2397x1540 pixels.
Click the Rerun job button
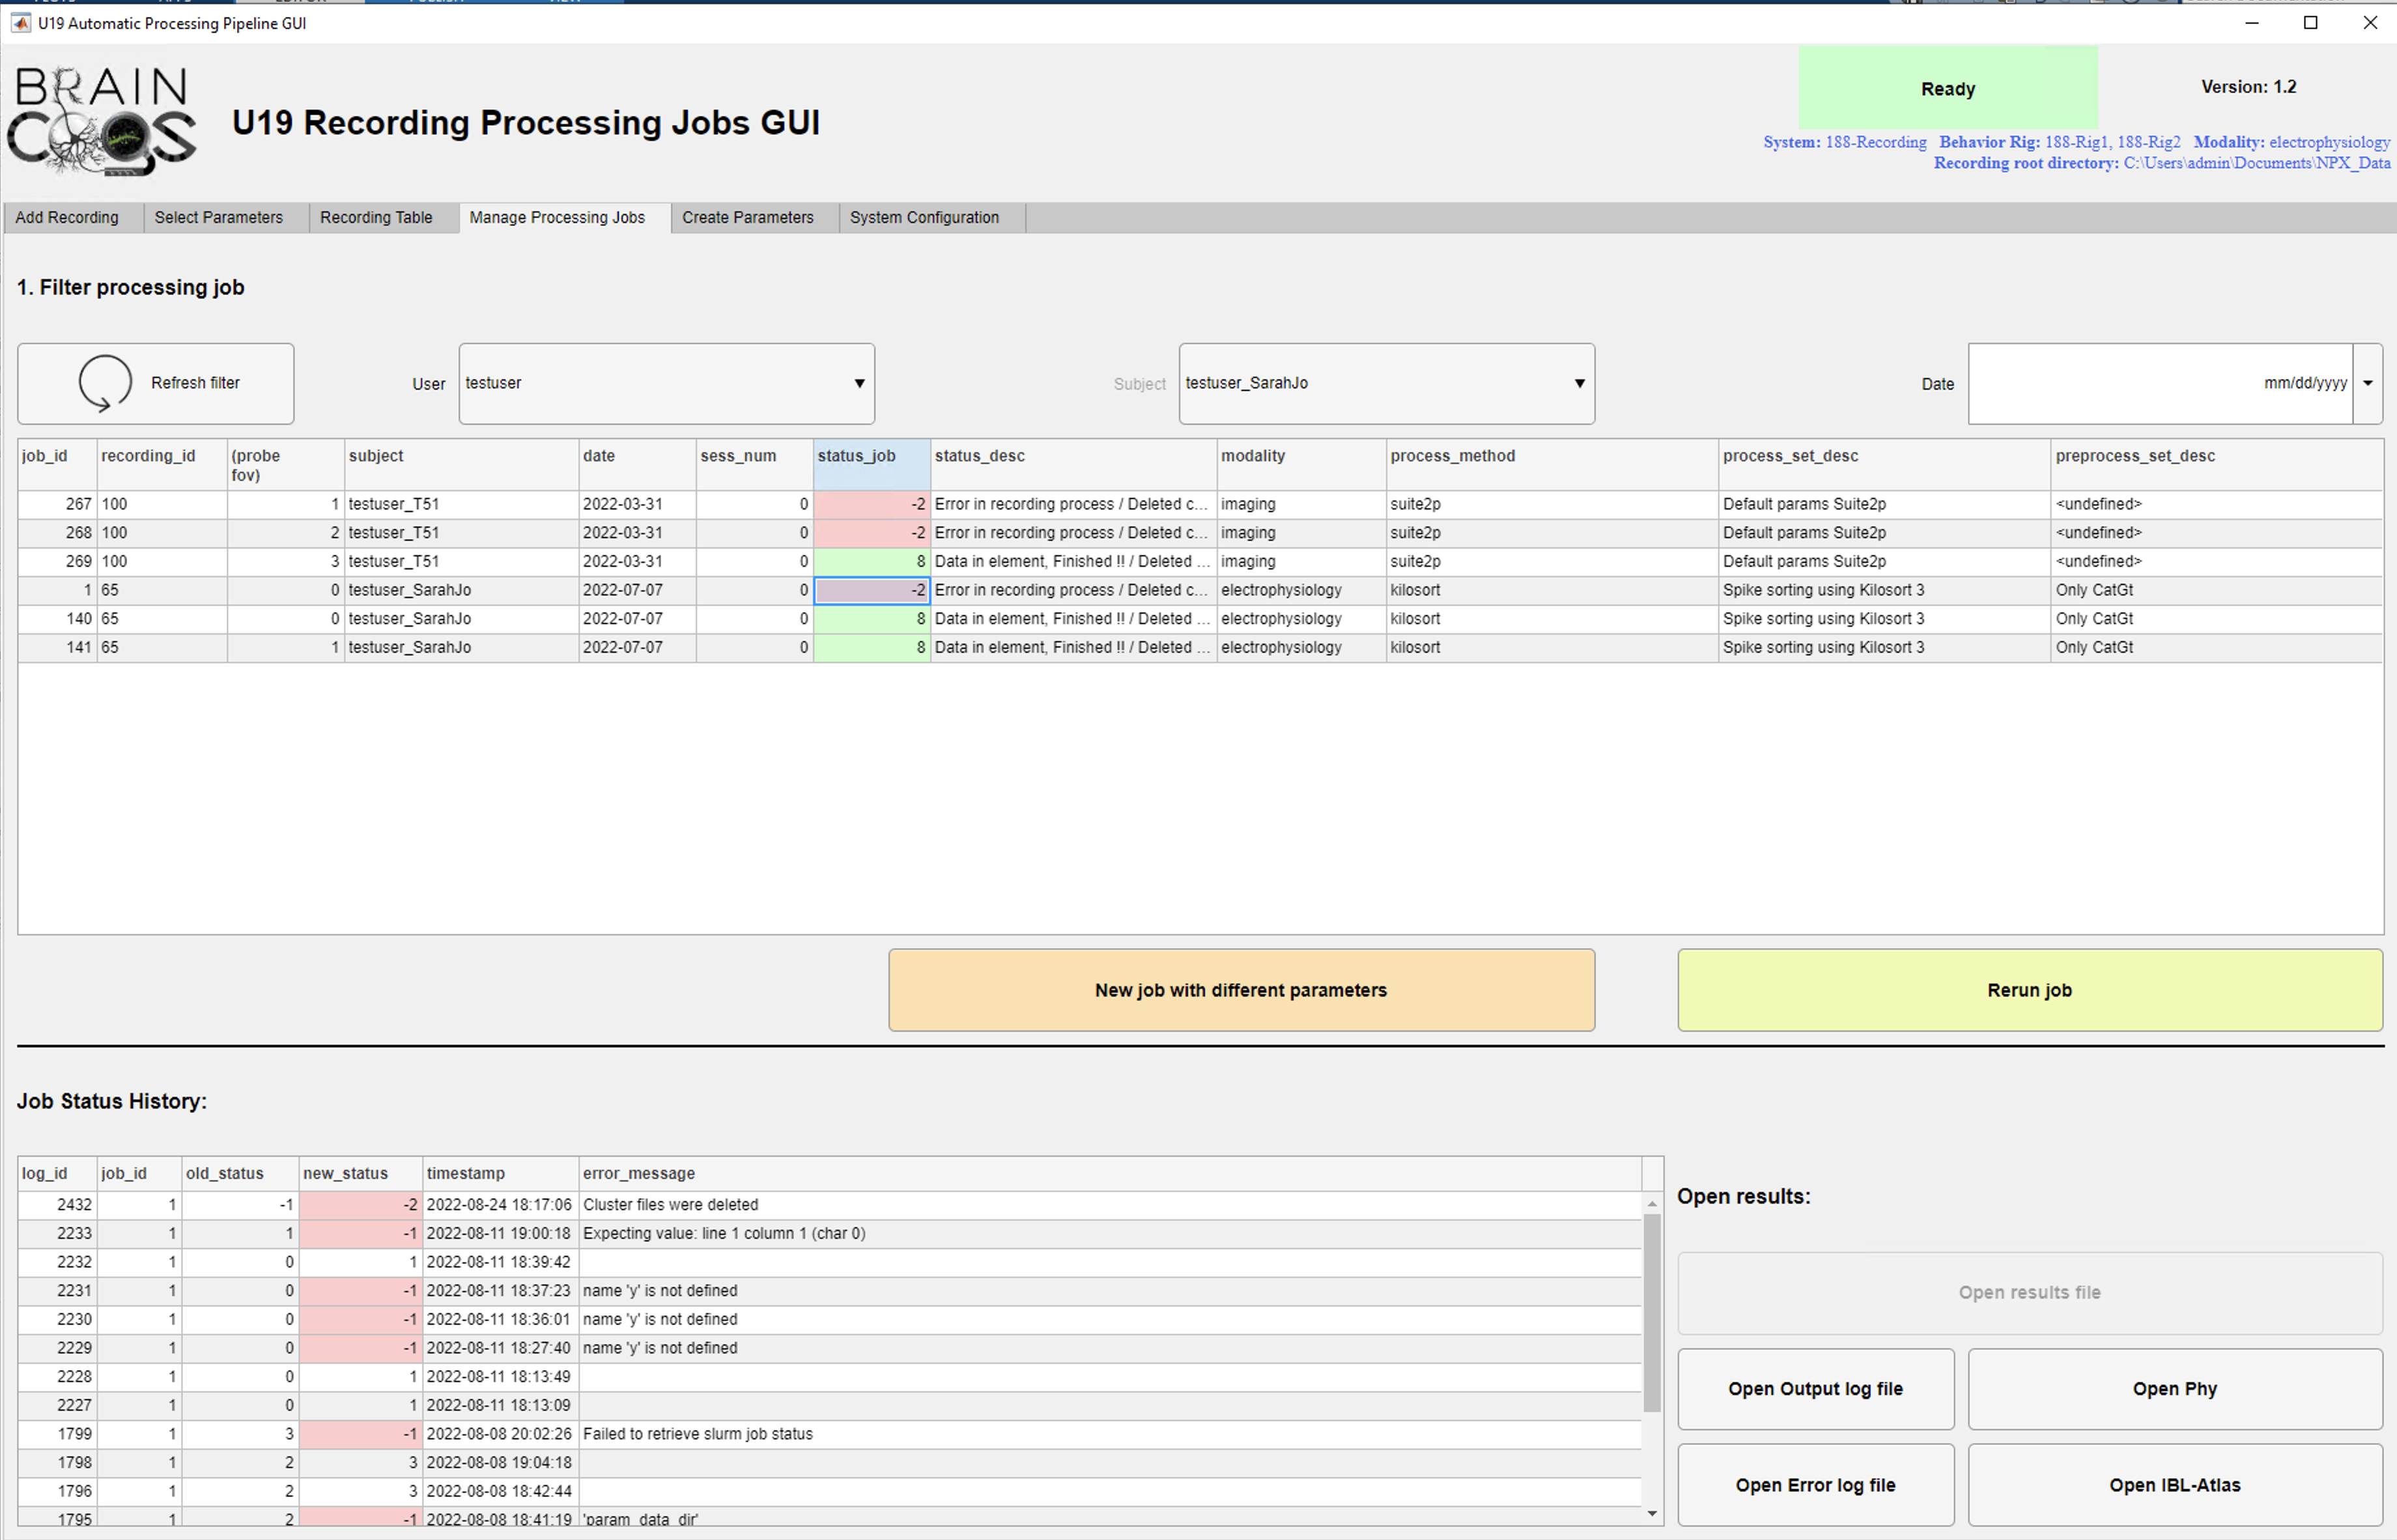click(x=2029, y=990)
